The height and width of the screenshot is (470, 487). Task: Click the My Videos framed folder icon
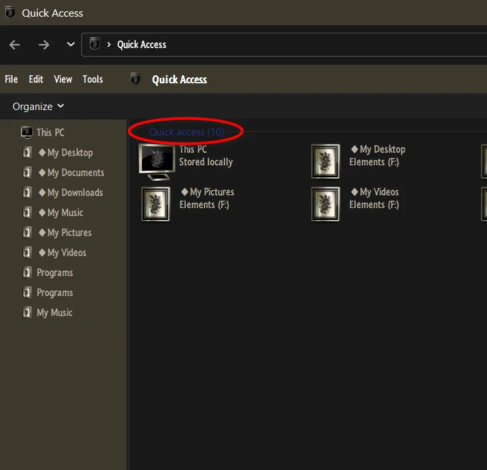[326, 204]
